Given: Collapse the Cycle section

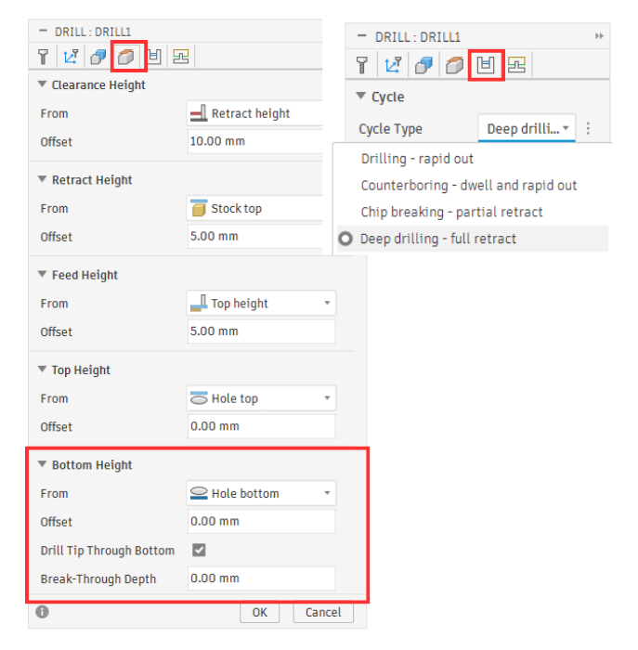Looking at the screenshot, I should click(361, 96).
